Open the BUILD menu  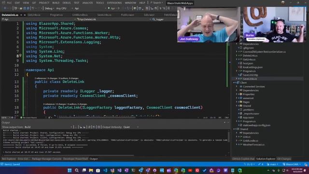[x=56, y=3]
